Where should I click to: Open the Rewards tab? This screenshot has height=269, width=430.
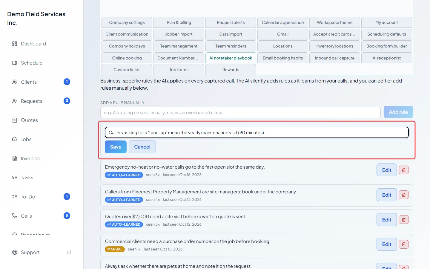pos(231,70)
